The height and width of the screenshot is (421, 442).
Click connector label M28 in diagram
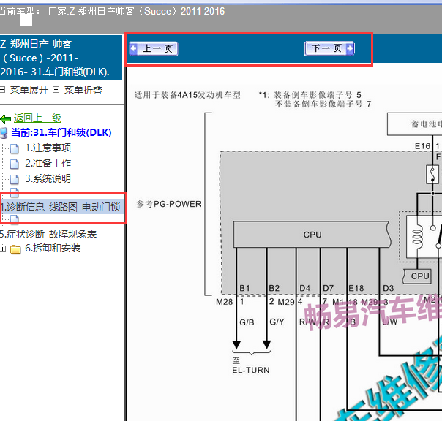click(225, 302)
